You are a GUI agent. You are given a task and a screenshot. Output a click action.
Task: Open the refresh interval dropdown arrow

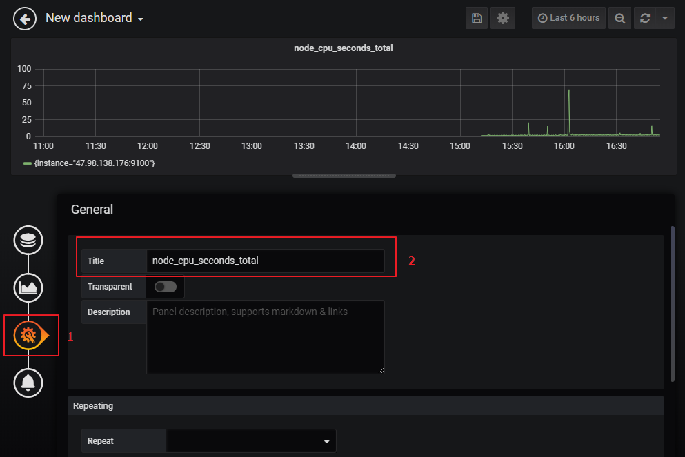click(665, 18)
